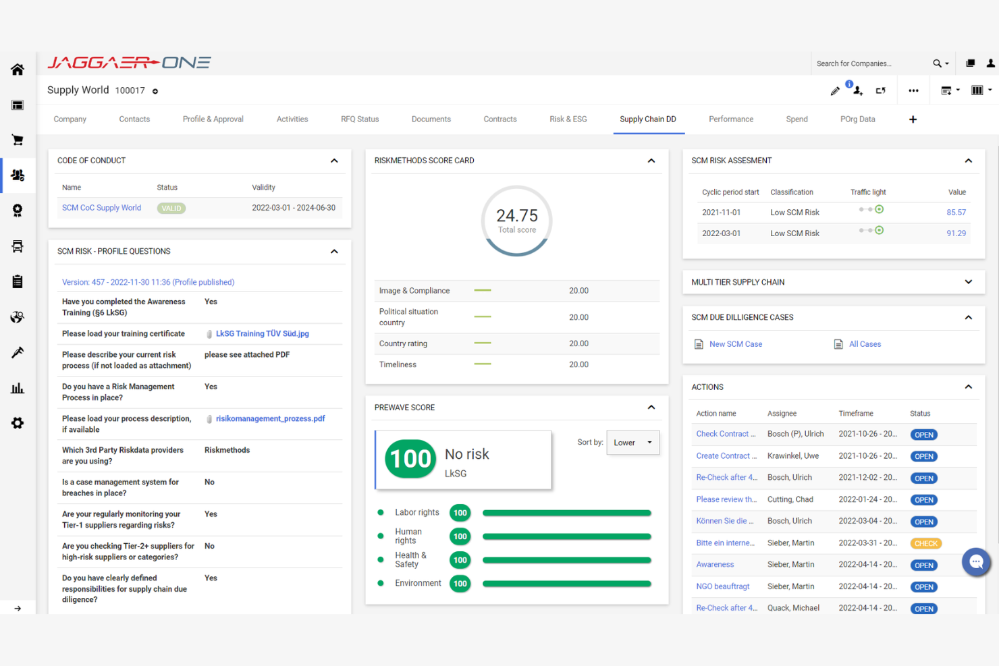The height and width of the screenshot is (666, 999).
Task: Select the shopping cart icon in the sidebar
Action: [18, 140]
